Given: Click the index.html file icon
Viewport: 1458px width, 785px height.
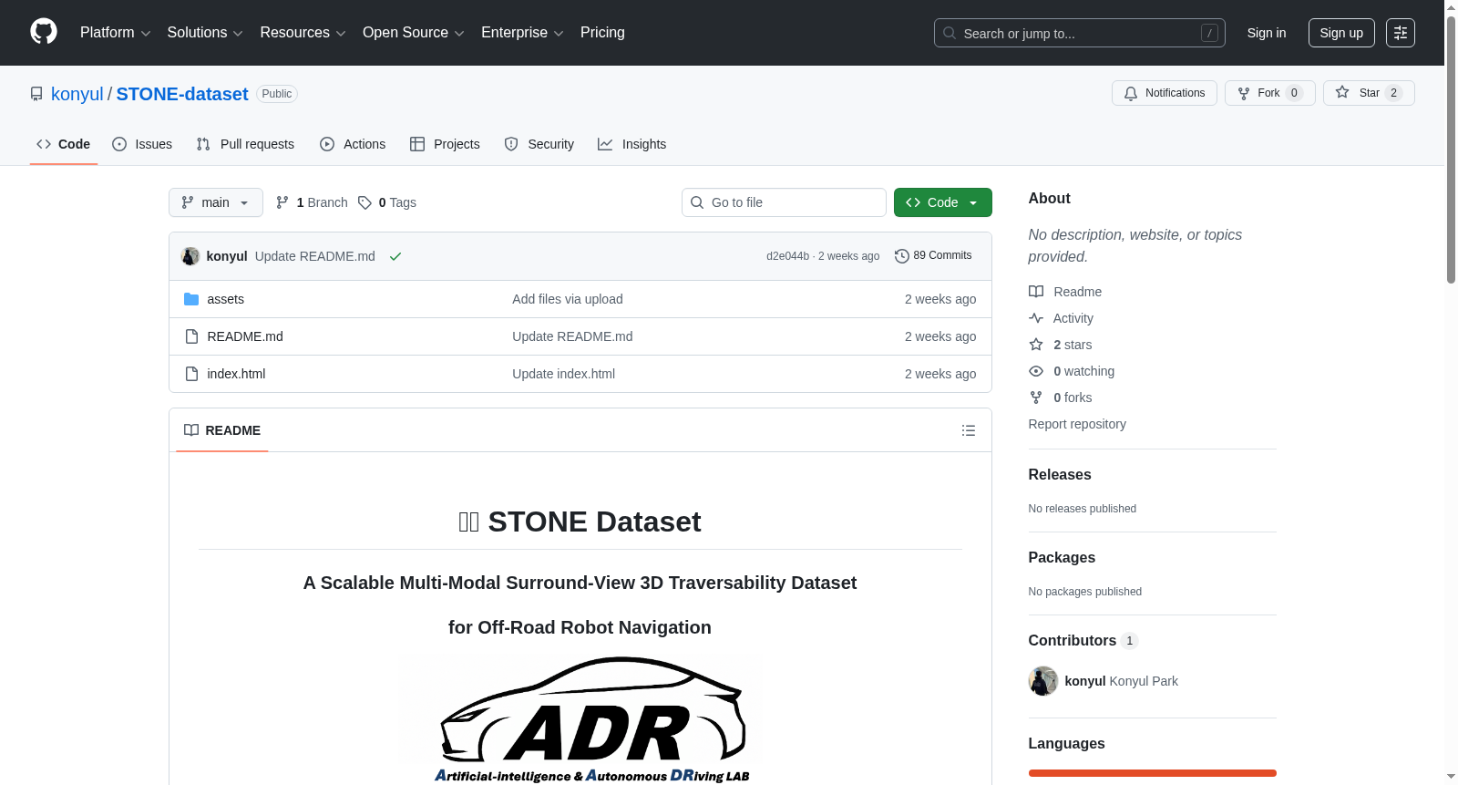Looking at the screenshot, I should tap(191, 374).
